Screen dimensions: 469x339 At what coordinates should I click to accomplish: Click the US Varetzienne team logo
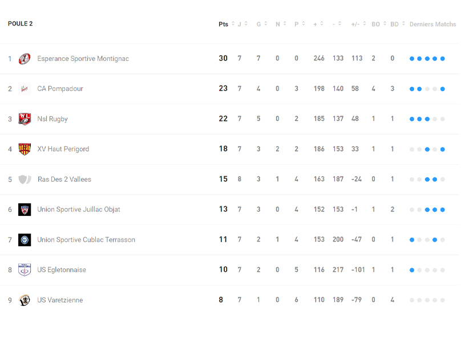[25, 300]
